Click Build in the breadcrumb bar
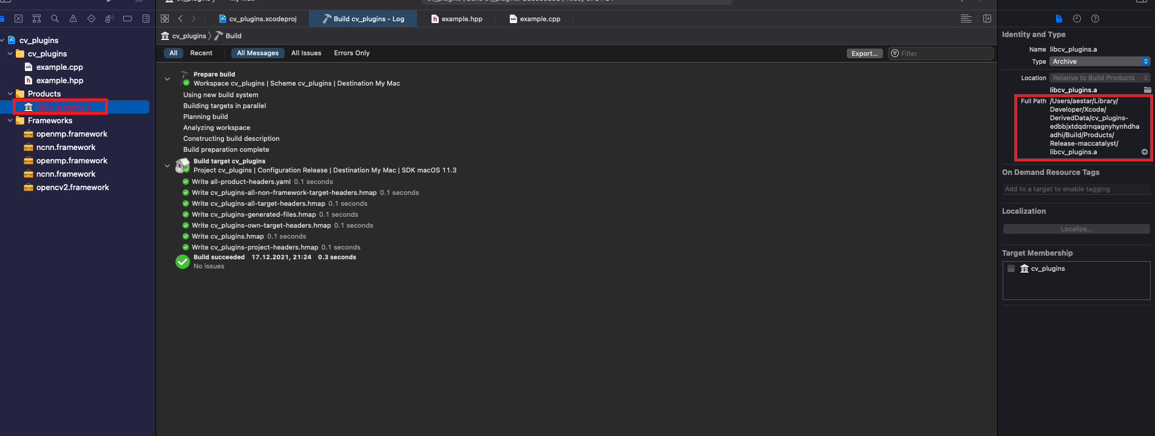This screenshot has height=436, width=1155. click(228, 36)
